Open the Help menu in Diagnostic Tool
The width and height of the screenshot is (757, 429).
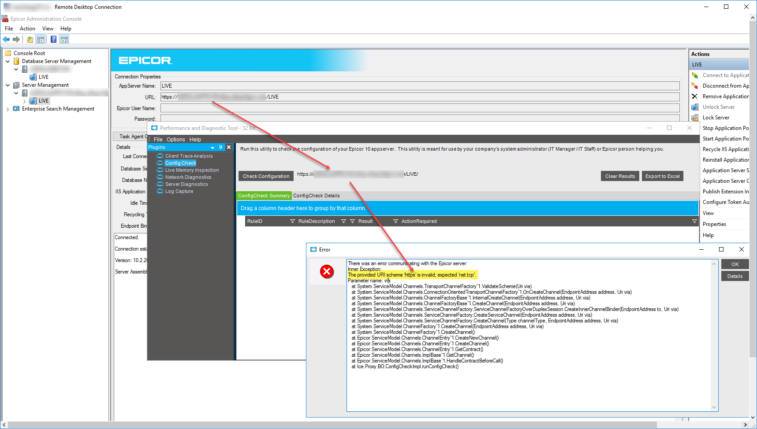point(195,140)
